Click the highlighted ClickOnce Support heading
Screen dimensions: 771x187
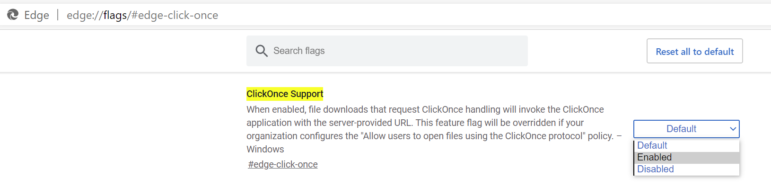point(285,94)
